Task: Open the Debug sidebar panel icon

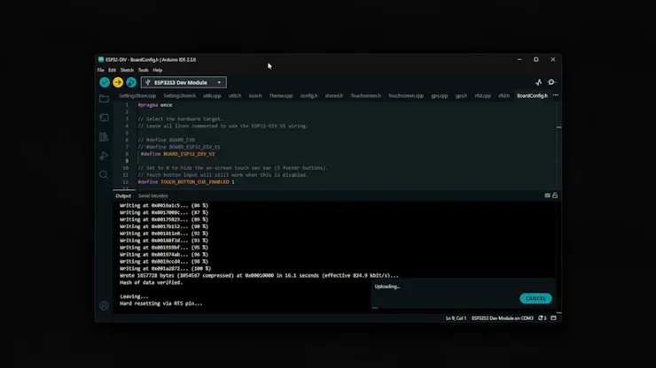Action: [104, 156]
